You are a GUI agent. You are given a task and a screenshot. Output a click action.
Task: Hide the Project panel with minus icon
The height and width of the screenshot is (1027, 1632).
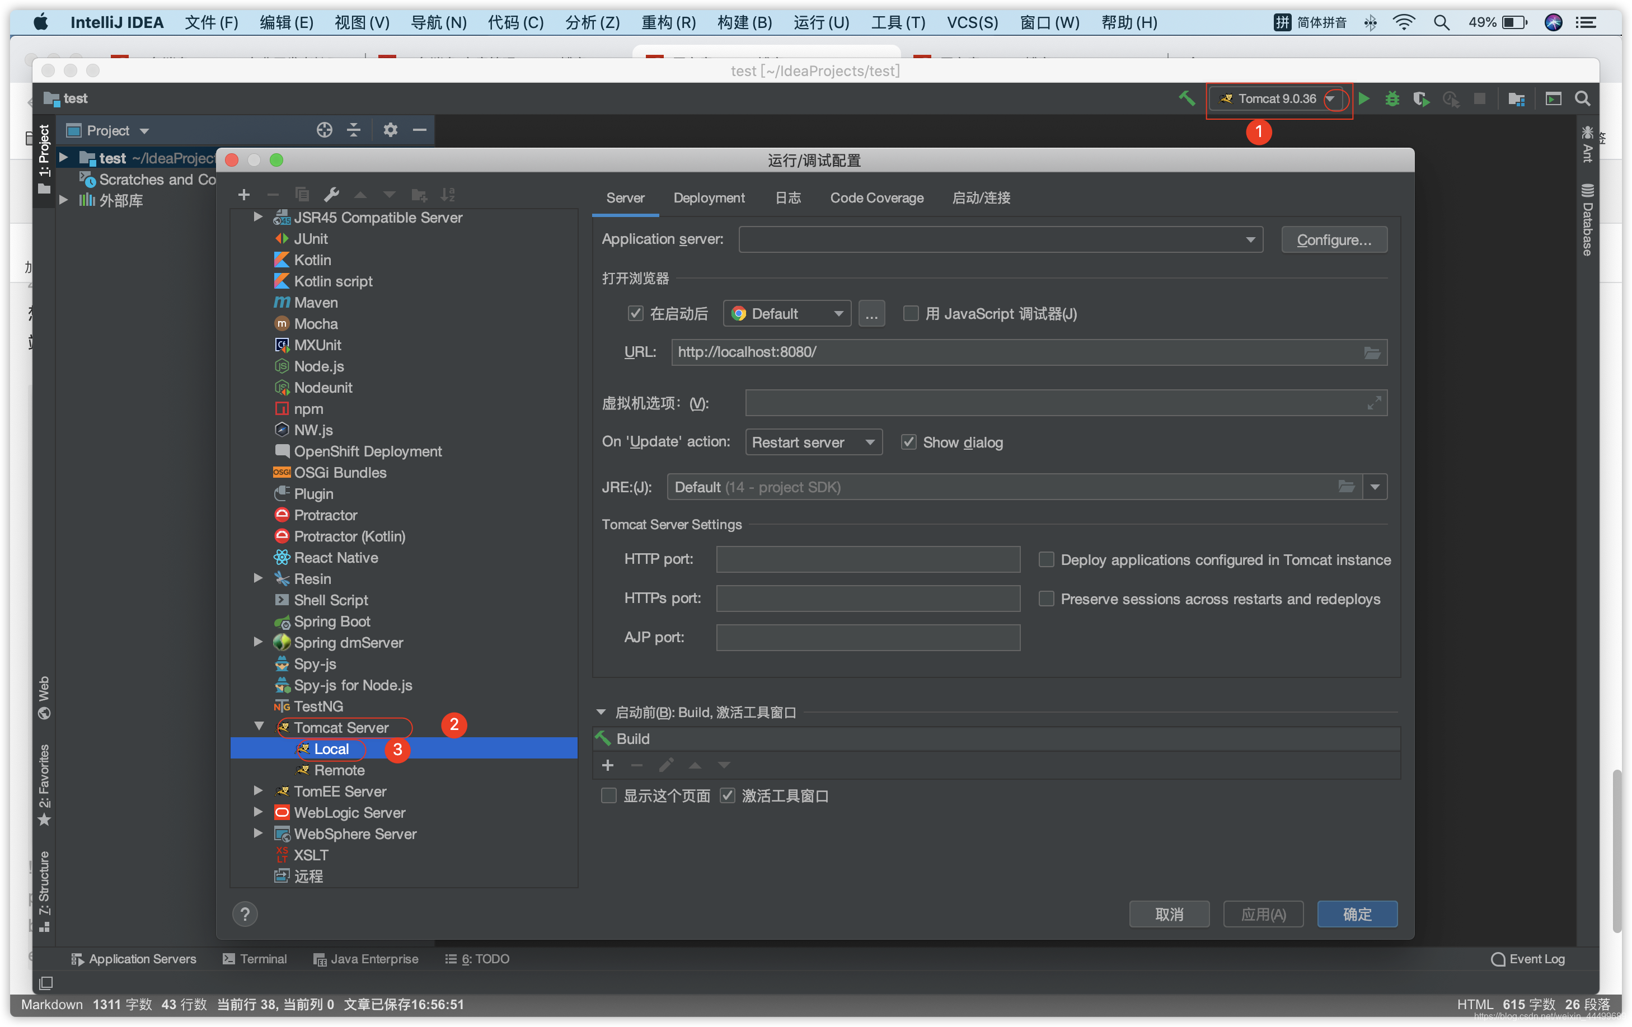[x=420, y=130]
